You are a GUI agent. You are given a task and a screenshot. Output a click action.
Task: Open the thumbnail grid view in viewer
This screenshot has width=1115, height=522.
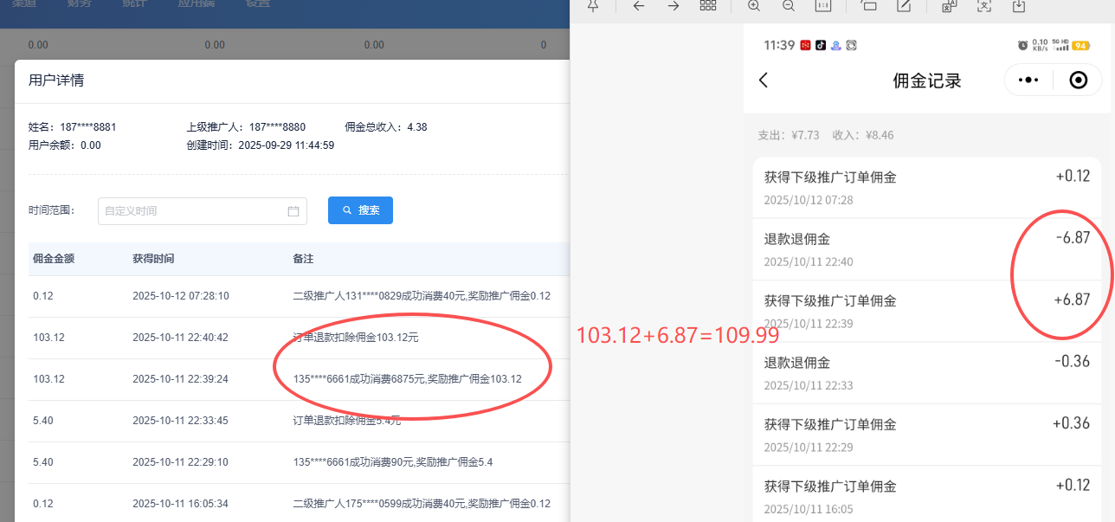708,5
